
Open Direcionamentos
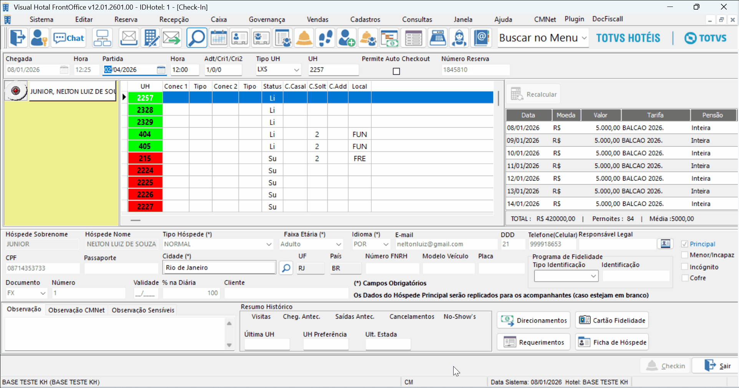pyautogui.click(x=534, y=320)
